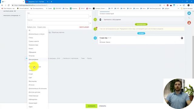Click the settings icon beside second input field

90,23
